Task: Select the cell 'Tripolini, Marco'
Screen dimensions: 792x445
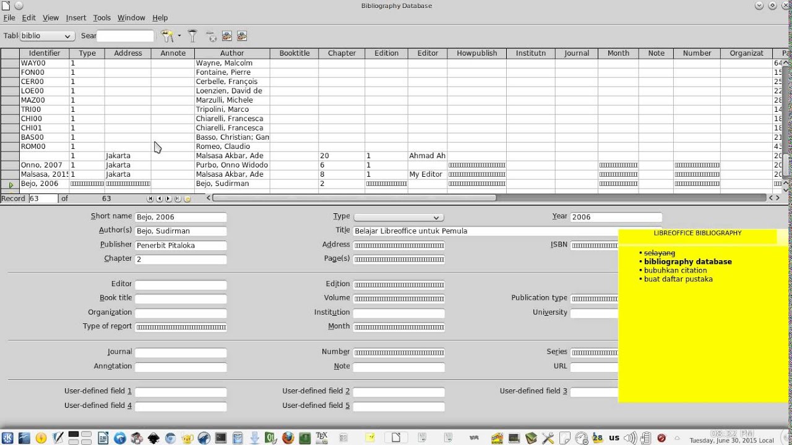Action: [232, 109]
